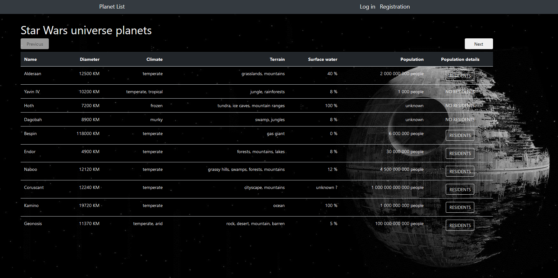Click the 'unknown ?' surface water cell

point(327,187)
